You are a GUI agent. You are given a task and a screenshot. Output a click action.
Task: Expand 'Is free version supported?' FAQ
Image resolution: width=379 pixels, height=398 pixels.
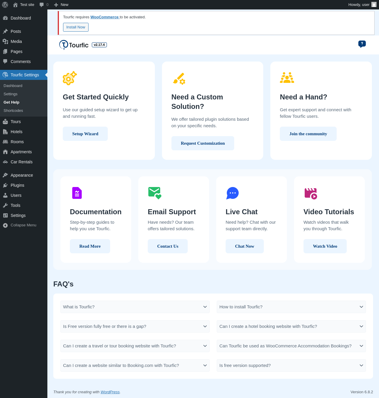tap(291, 365)
